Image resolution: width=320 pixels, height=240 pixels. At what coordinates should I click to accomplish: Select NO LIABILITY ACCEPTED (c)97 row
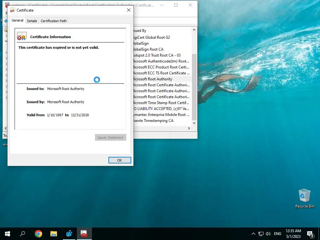click(162, 108)
